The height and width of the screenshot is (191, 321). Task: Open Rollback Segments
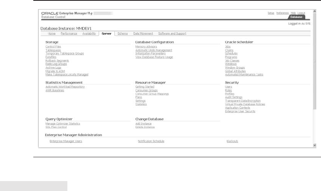point(57,60)
